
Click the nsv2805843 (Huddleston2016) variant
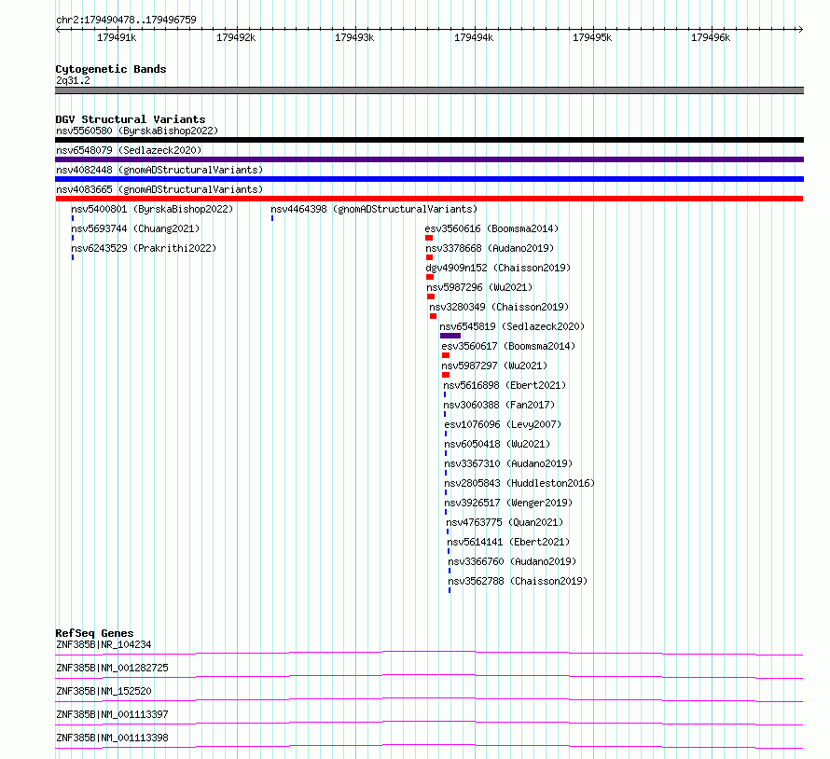click(x=519, y=483)
